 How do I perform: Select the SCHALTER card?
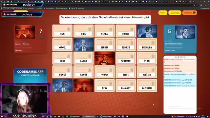point(126,58)
